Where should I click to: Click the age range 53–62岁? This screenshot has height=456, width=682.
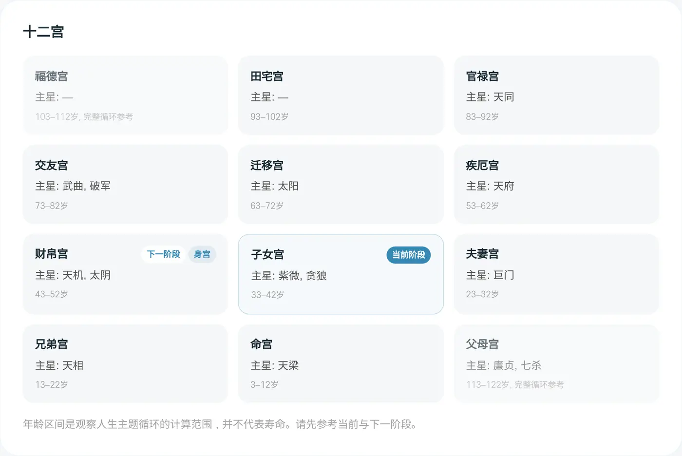482,206
